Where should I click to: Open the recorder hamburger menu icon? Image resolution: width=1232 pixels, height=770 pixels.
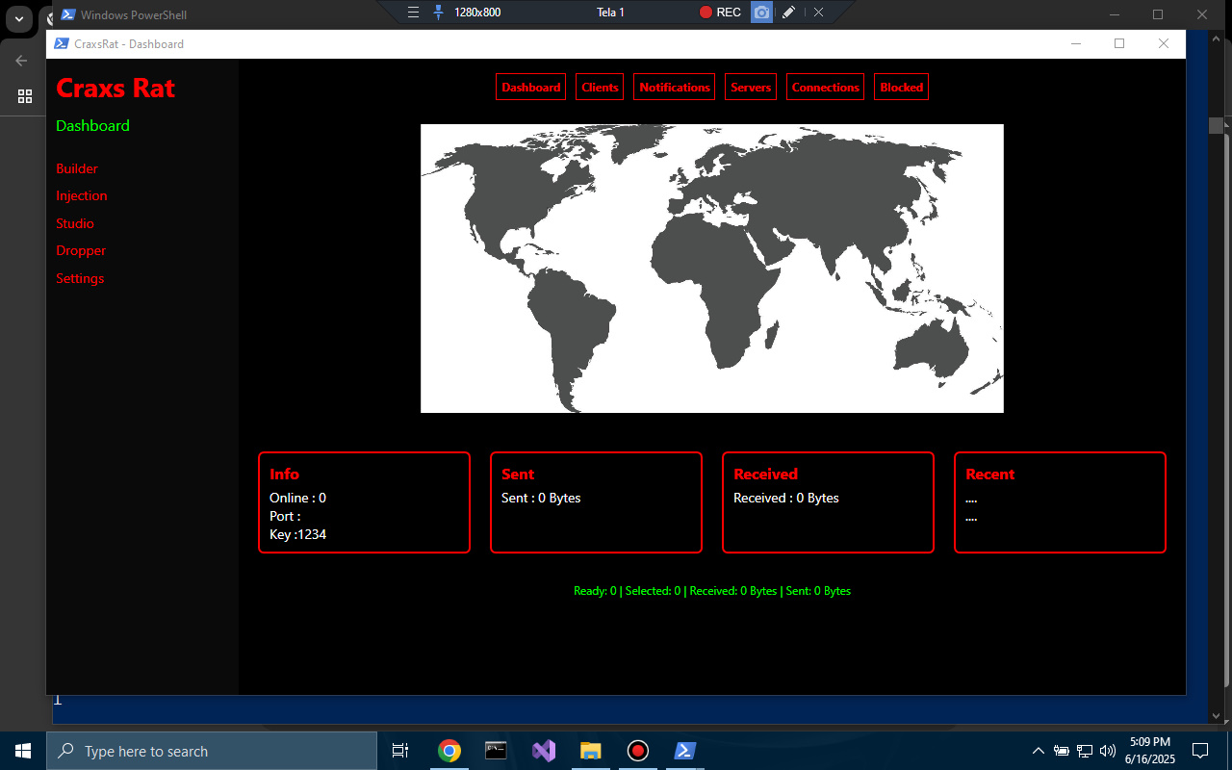[413, 13]
